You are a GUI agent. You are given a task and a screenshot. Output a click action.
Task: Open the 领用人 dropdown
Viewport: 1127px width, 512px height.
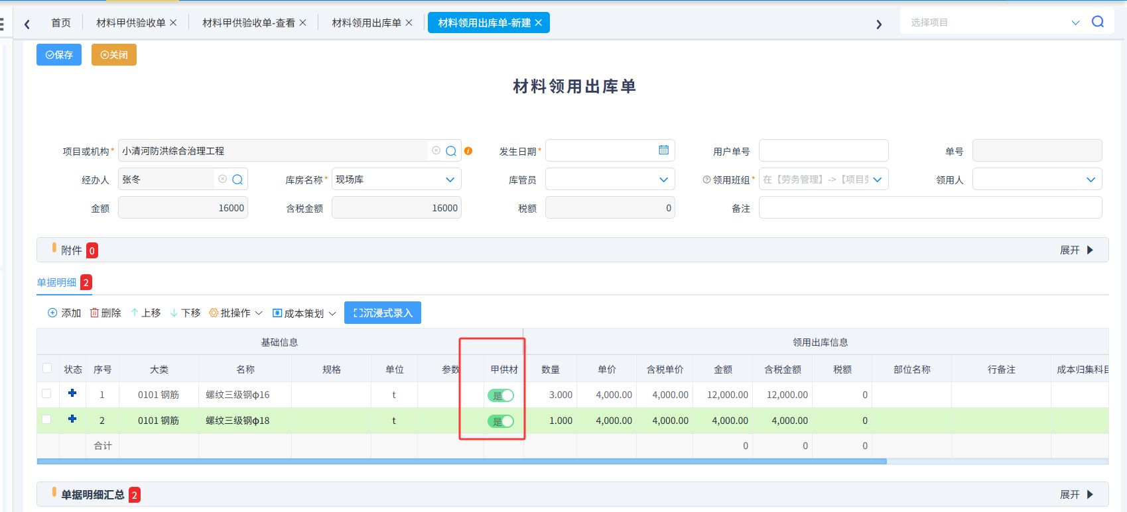click(1037, 179)
